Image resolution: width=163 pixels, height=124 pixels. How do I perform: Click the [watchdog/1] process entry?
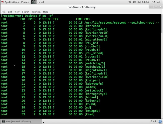[x=95, y=67]
